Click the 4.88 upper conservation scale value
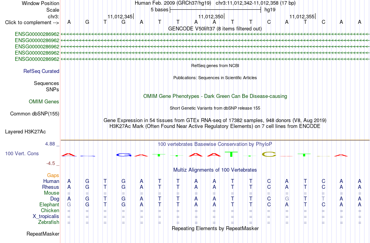Screen dimensions: 370x243 50,144
